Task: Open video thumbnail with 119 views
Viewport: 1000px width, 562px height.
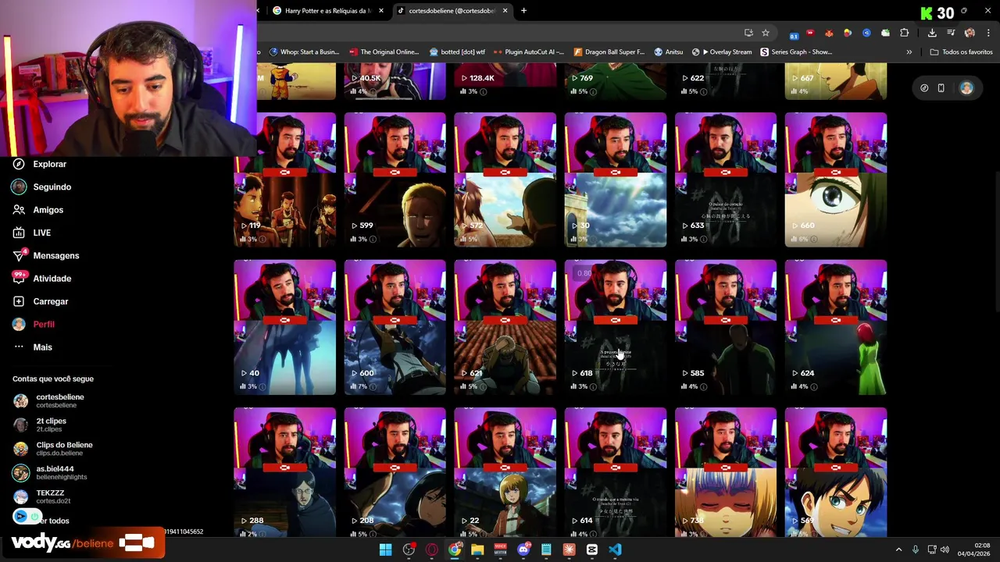Action: pos(285,180)
